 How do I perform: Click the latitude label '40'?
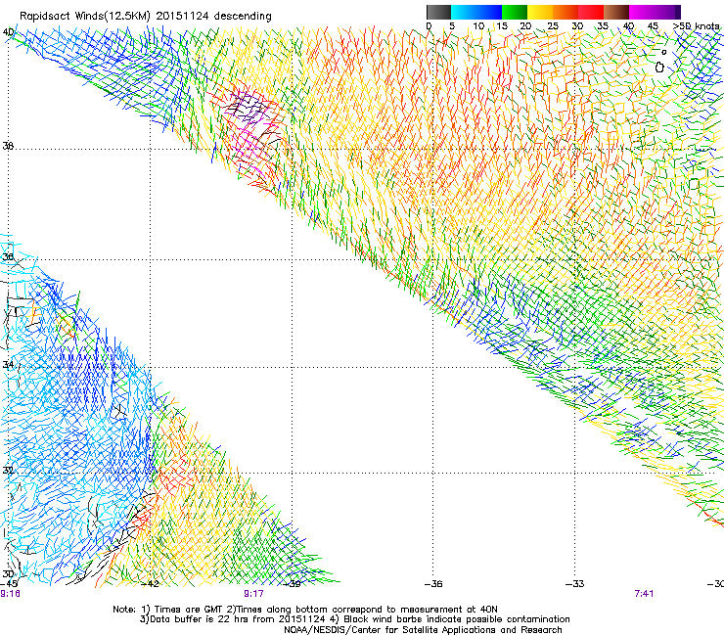pos(8,32)
